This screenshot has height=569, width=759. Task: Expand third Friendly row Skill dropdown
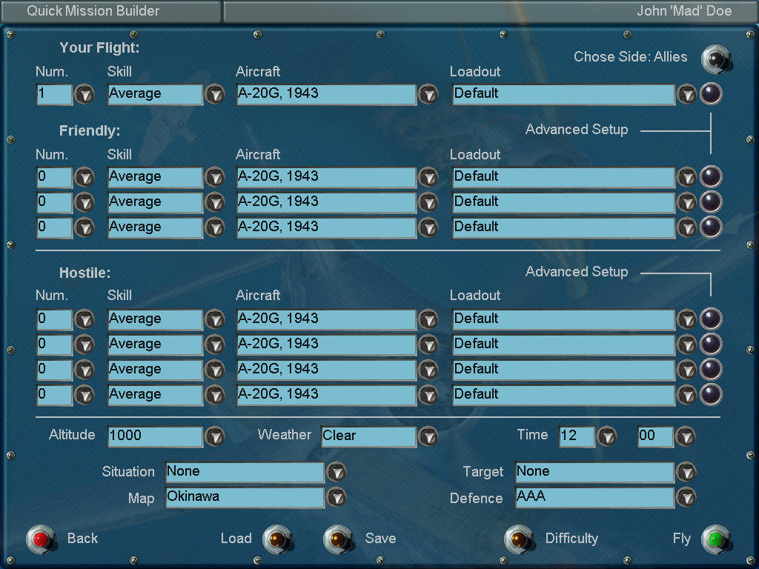(215, 228)
